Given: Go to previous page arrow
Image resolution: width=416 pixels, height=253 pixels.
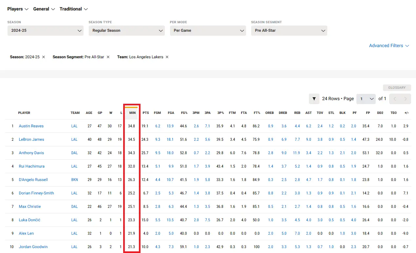Looking at the screenshot, I should pyautogui.click(x=395, y=99).
